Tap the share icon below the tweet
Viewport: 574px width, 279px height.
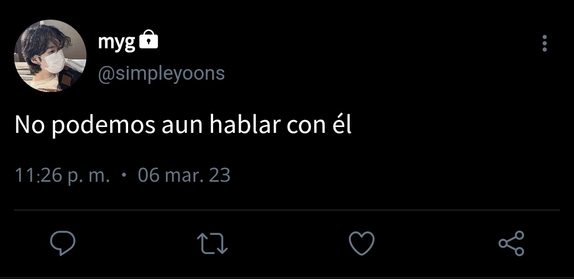coord(511,243)
